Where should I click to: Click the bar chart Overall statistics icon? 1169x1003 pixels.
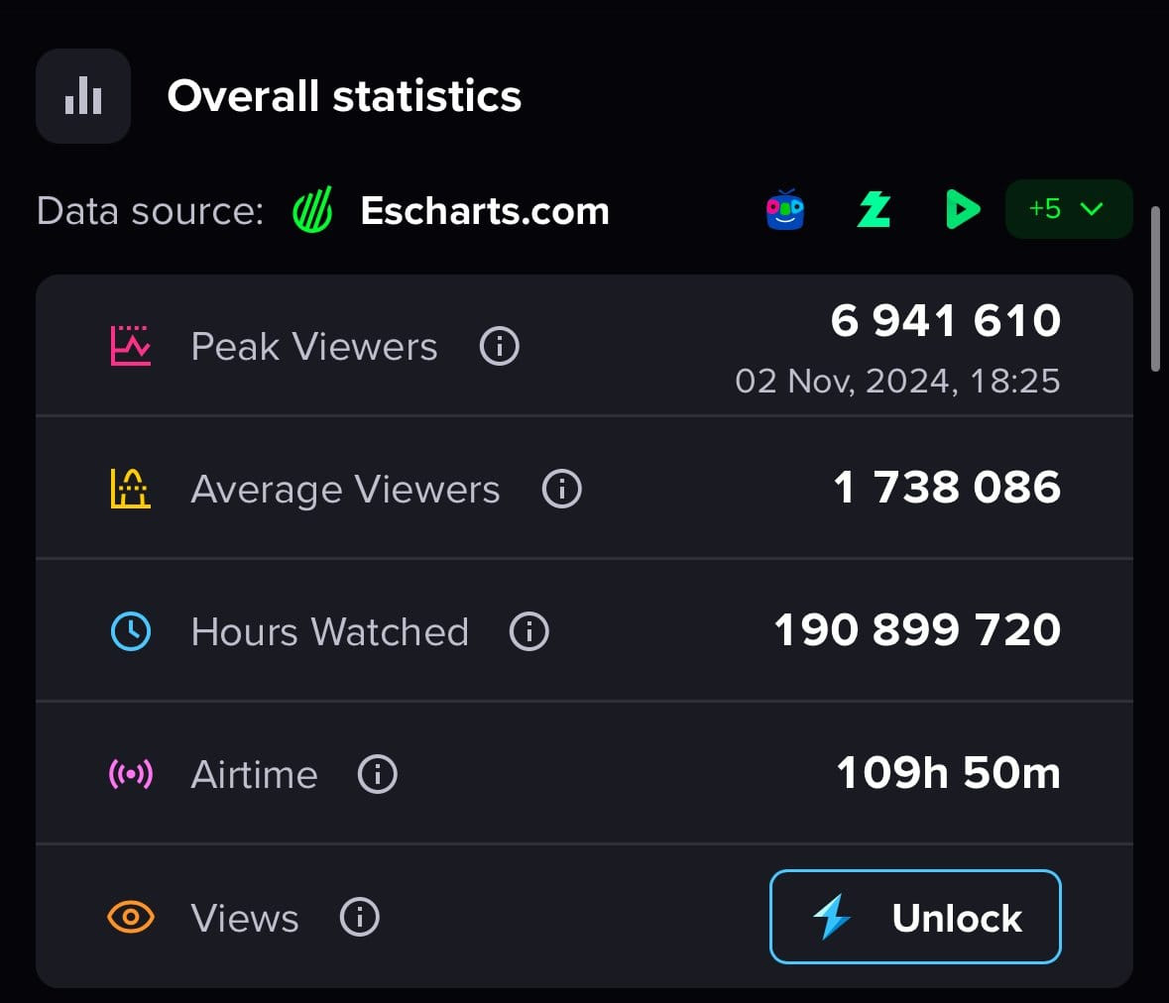[x=83, y=96]
